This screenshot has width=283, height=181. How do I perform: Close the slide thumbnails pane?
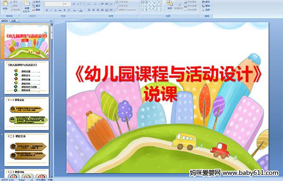pyautogui.click(x=51, y=21)
